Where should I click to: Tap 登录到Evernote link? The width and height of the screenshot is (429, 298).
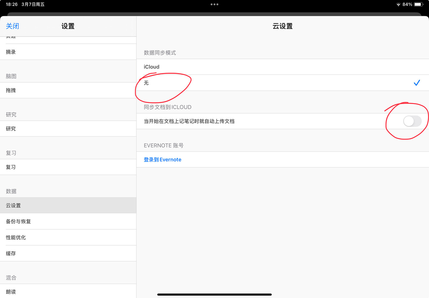[163, 160]
